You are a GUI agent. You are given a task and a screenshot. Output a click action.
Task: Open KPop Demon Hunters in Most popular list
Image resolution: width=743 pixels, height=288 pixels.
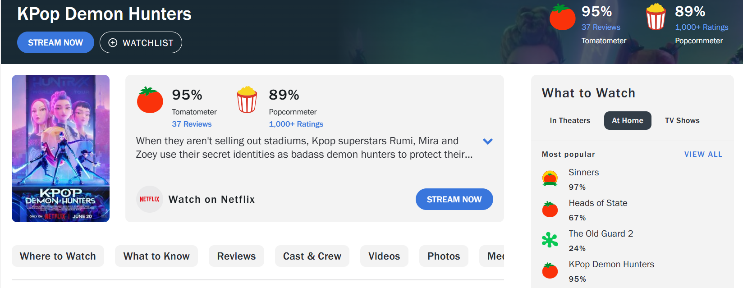(x=611, y=264)
